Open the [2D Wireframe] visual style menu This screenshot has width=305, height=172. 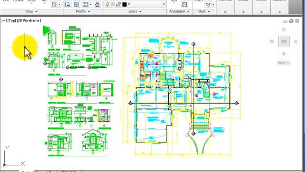(29, 21)
